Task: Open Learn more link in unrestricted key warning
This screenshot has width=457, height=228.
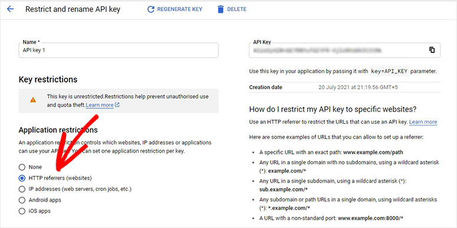Action: pyautogui.click(x=100, y=105)
